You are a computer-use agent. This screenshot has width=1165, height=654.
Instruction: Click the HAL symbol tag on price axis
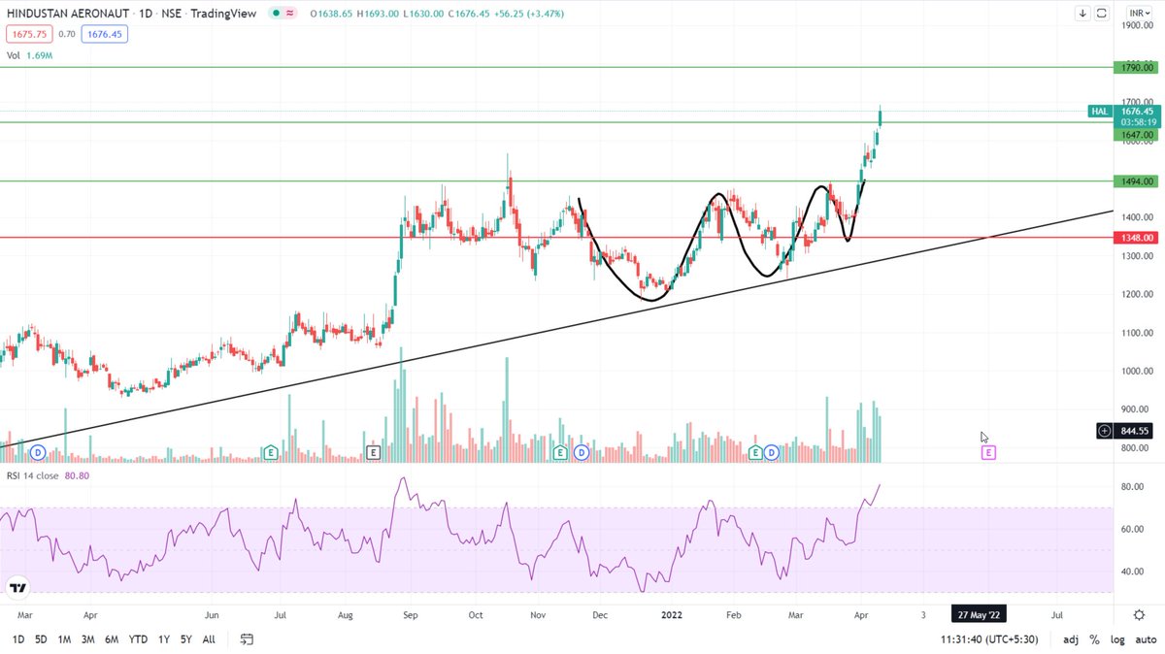1100,112
